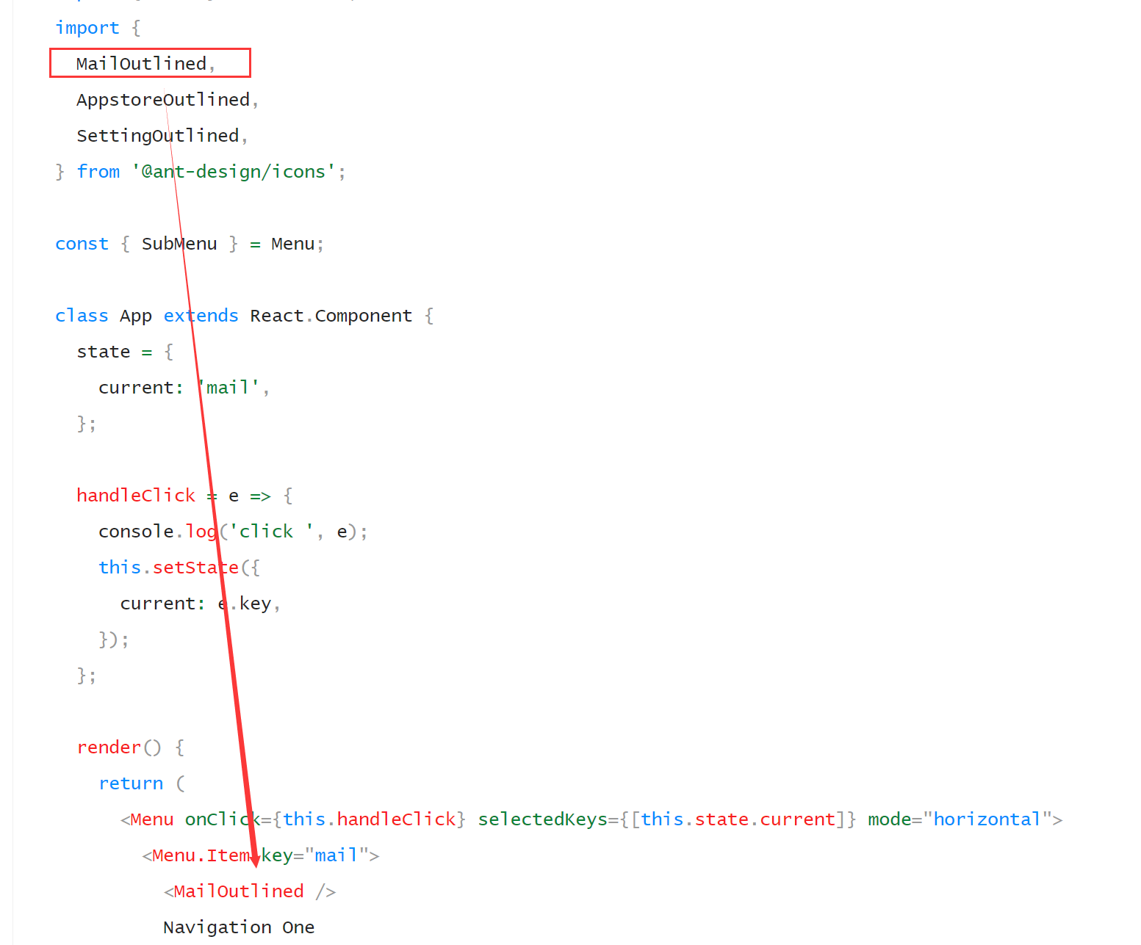Click the 'handleClick' arrow function definition name
The height and width of the screenshot is (945, 1141).
click(136, 496)
